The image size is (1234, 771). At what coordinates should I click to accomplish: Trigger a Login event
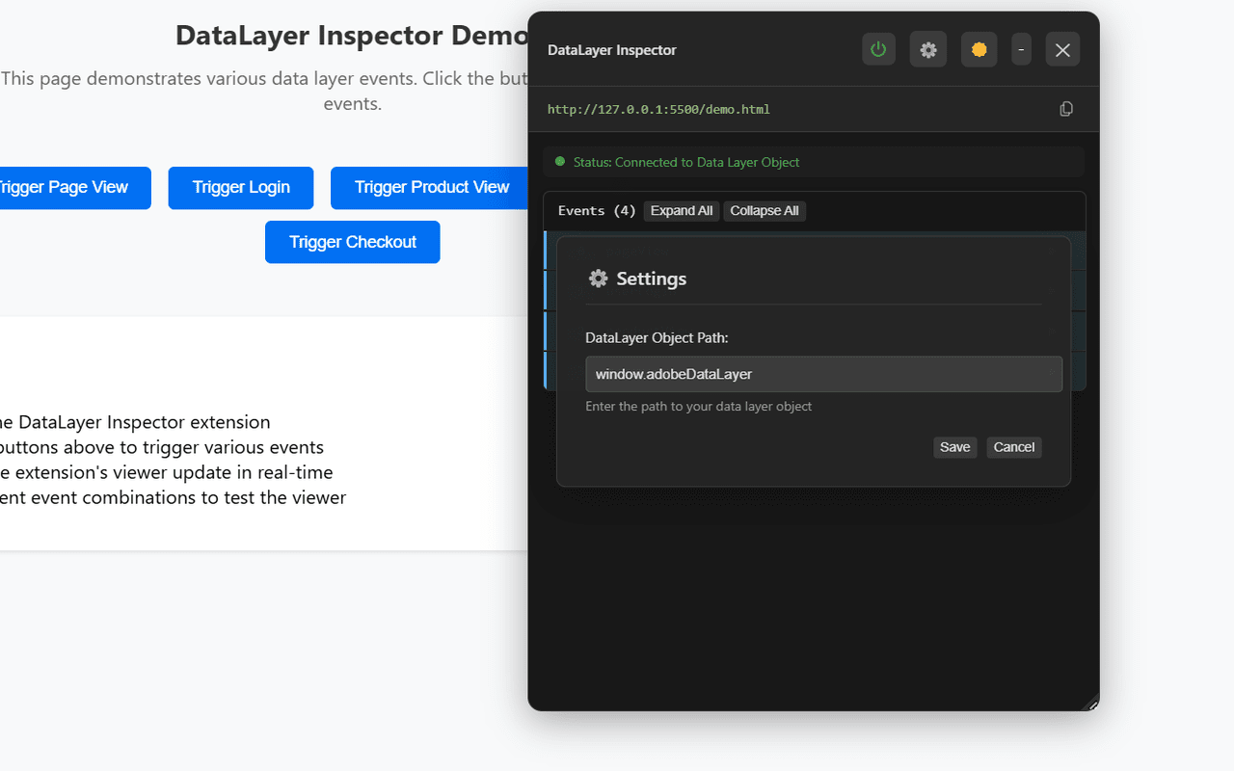pyautogui.click(x=240, y=188)
